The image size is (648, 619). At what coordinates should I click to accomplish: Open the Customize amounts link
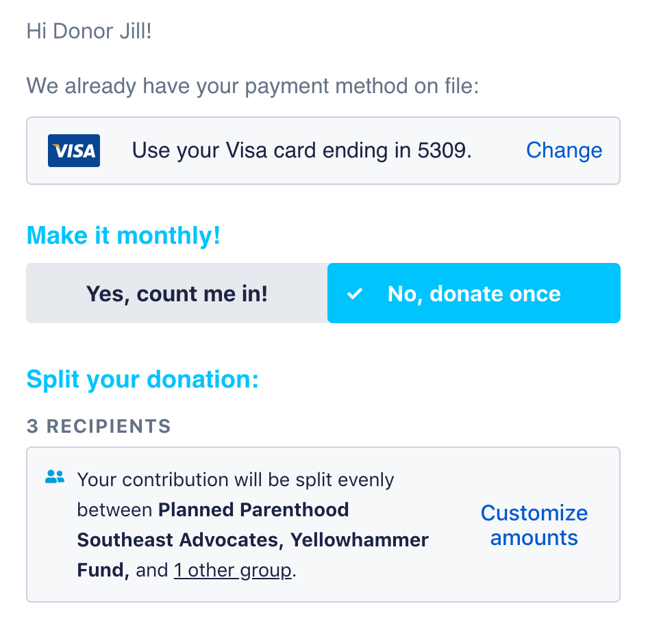[x=534, y=525]
